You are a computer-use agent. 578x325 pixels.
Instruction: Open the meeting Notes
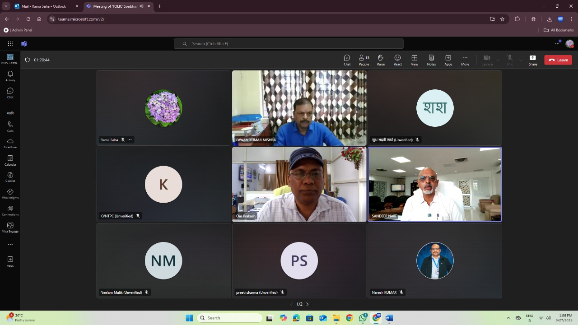[x=431, y=60]
